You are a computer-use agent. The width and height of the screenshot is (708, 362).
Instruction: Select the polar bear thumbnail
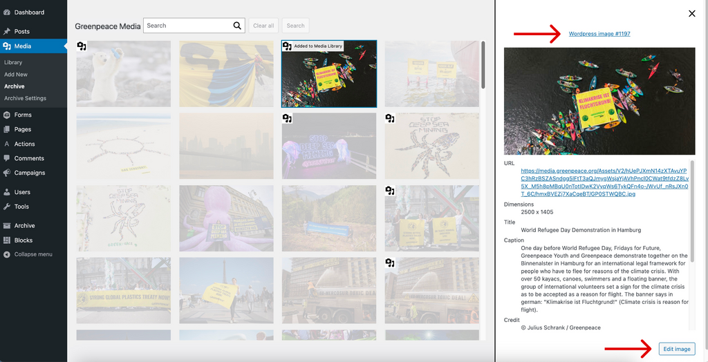(124, 74)
